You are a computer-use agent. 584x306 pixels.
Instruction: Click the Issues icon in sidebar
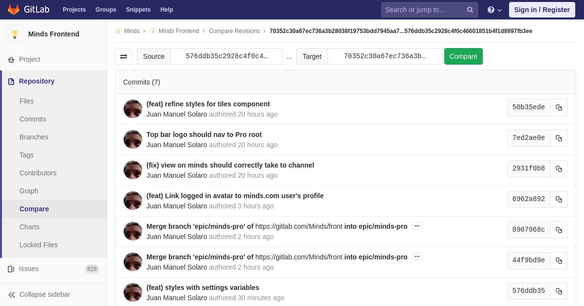coord(11,269)
